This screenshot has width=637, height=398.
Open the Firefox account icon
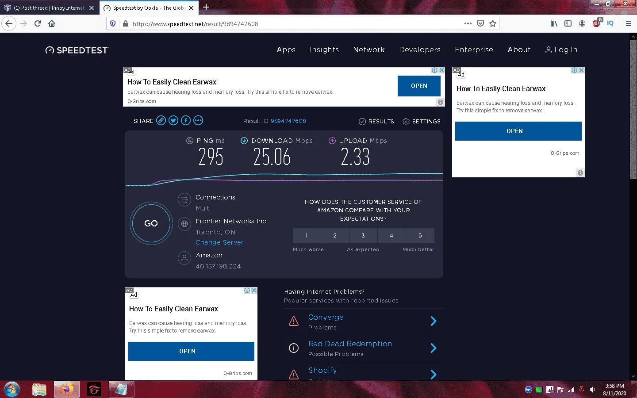[582, 24]
